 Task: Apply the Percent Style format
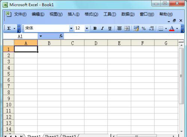tap(144, 29)
